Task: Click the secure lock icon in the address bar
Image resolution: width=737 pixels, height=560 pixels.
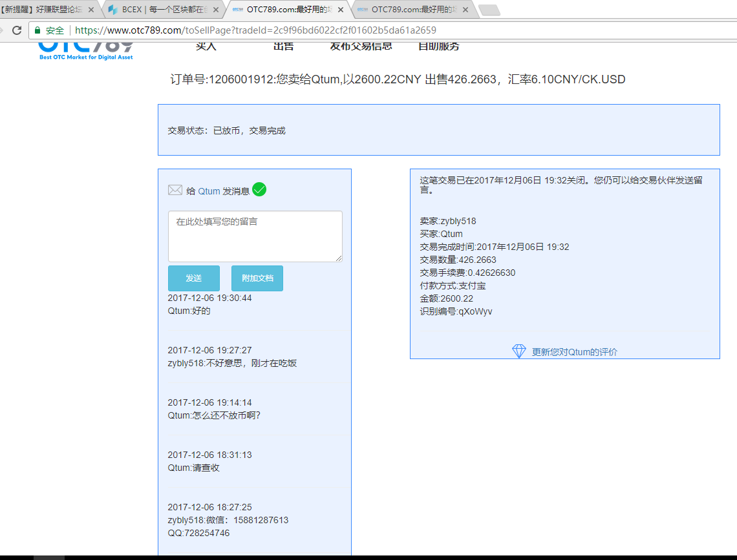Action: coord(37,30)
